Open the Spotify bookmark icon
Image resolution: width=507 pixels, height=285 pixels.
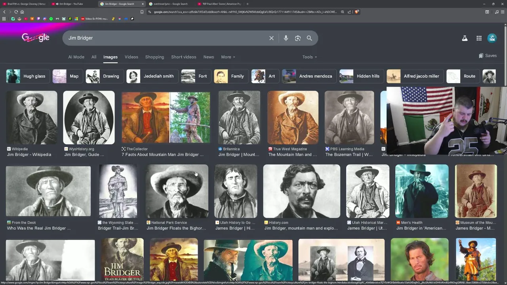tap(51, 19)
